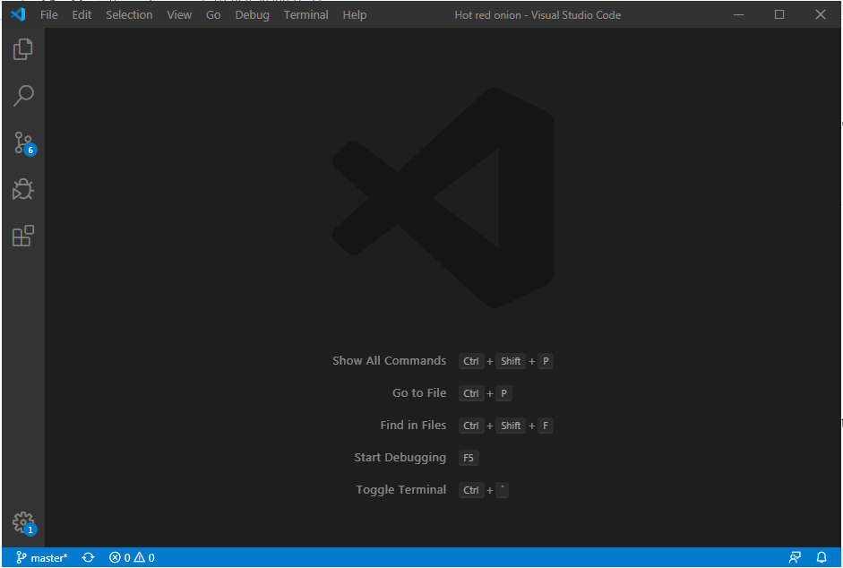The image size is (843, 568).
Task: Click the master* branch indicator
Action: [40, 557]
